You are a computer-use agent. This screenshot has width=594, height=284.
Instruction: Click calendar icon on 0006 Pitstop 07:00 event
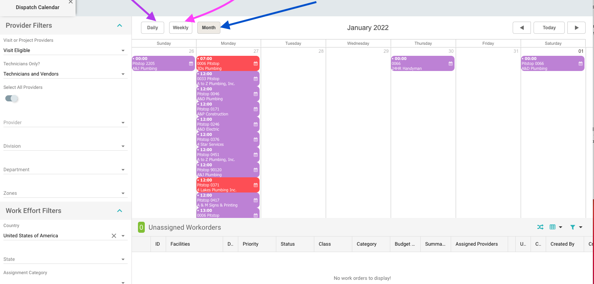coord(255,64)
